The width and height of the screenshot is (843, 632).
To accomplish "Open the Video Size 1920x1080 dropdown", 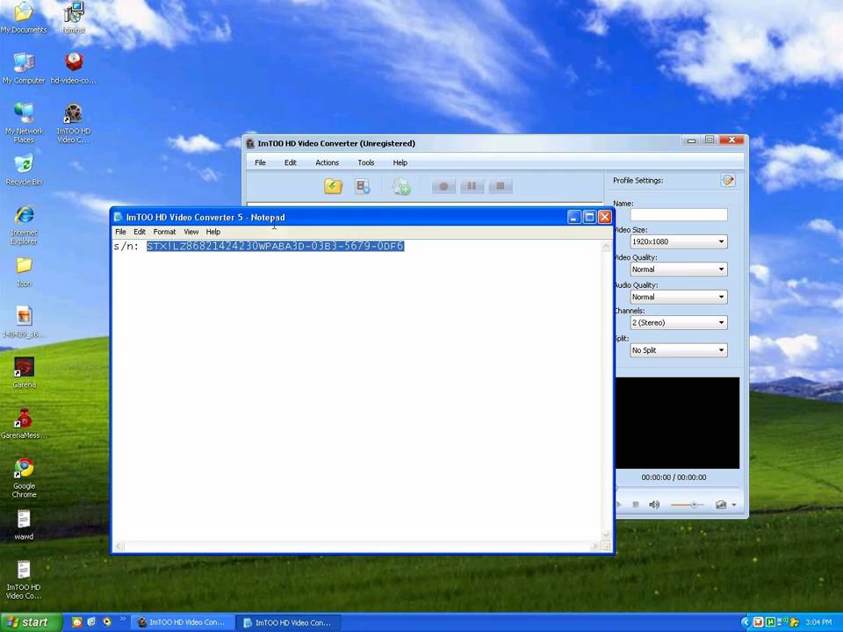I will click(679, 242).
